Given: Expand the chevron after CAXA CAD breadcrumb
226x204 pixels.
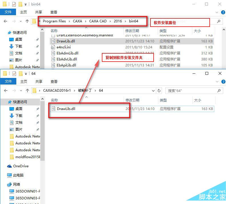Looking at the screenshot, I should pyautogui.click(x=110, y=21).
